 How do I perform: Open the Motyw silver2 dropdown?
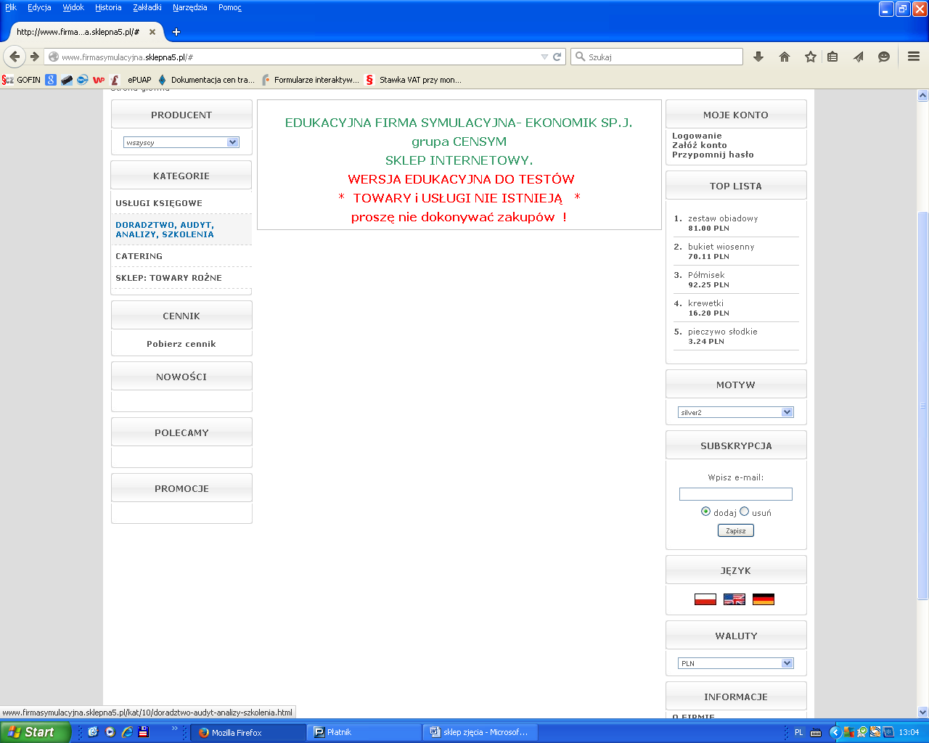[x=735, y=412]
